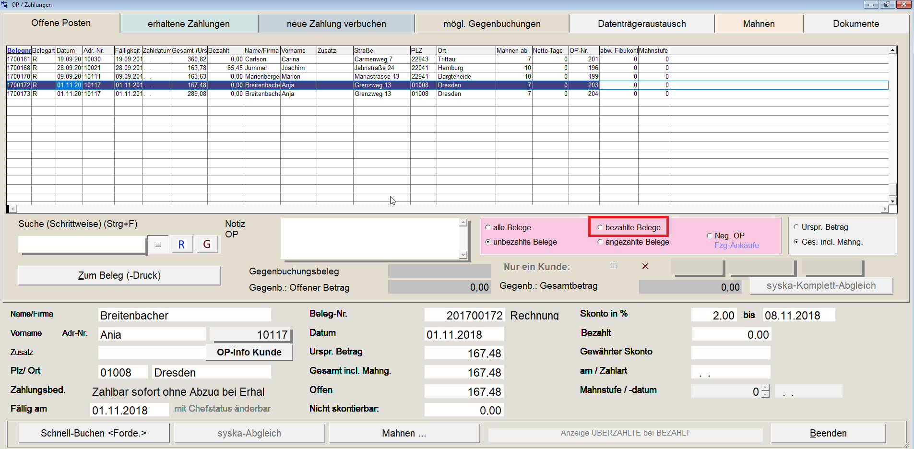This screenshot has width=914, height=449.
Task: Click syska-Komplett-Abgleich button
Action: coord(821,285)
